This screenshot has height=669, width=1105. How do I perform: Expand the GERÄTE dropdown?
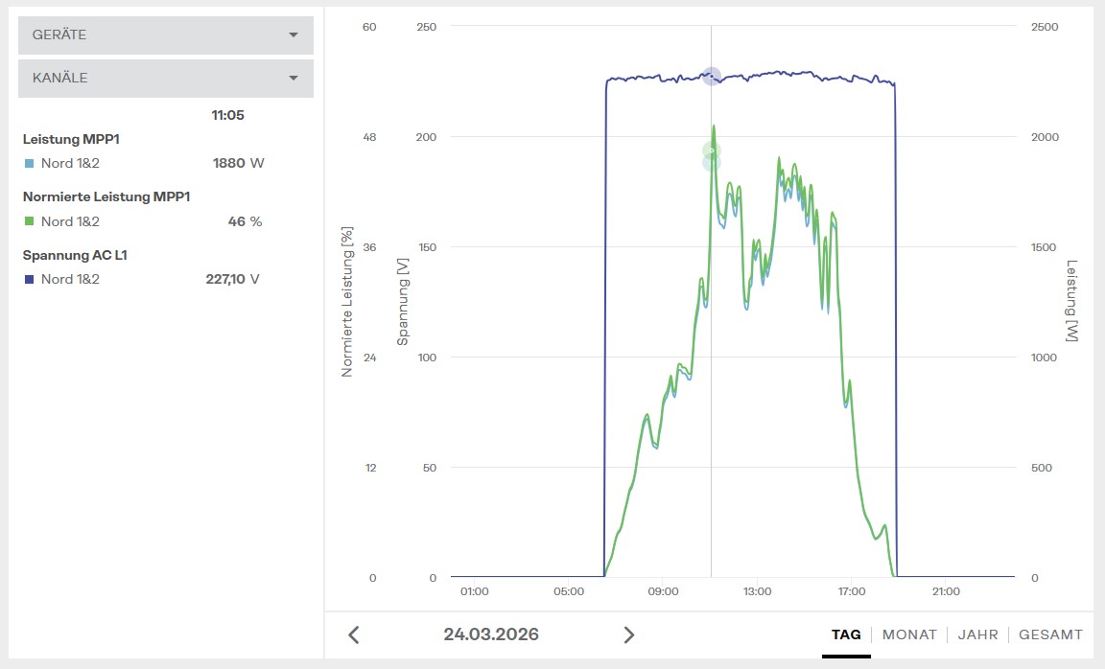pos(165,35)
